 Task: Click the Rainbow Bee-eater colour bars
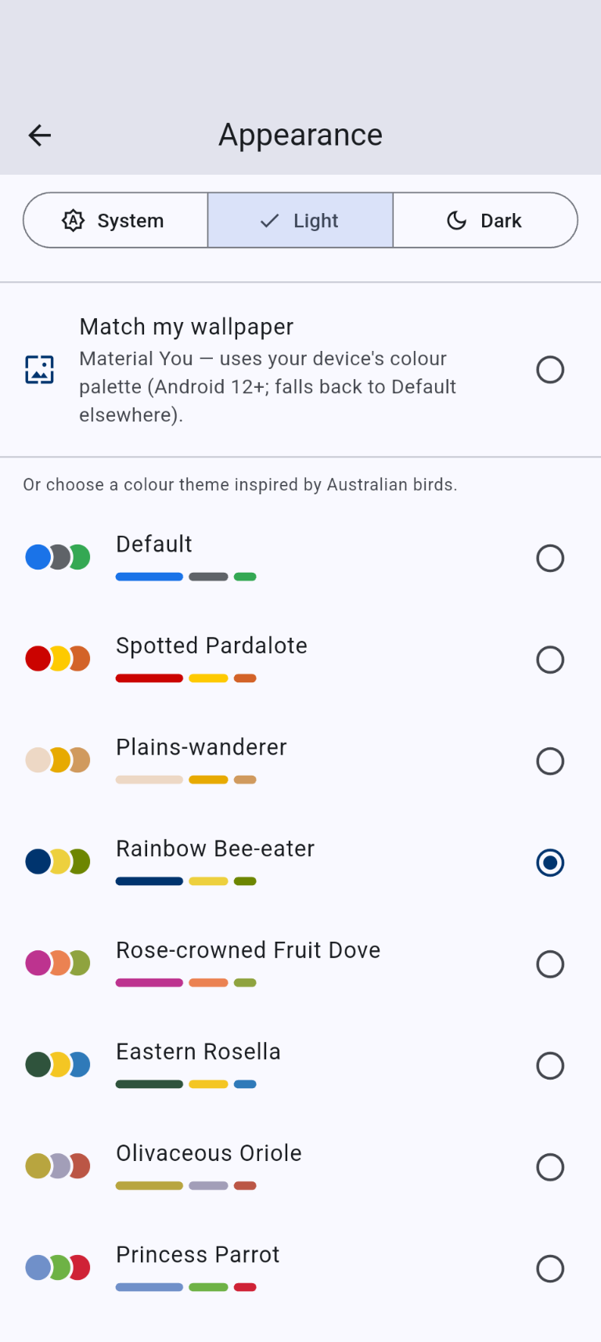186,881
